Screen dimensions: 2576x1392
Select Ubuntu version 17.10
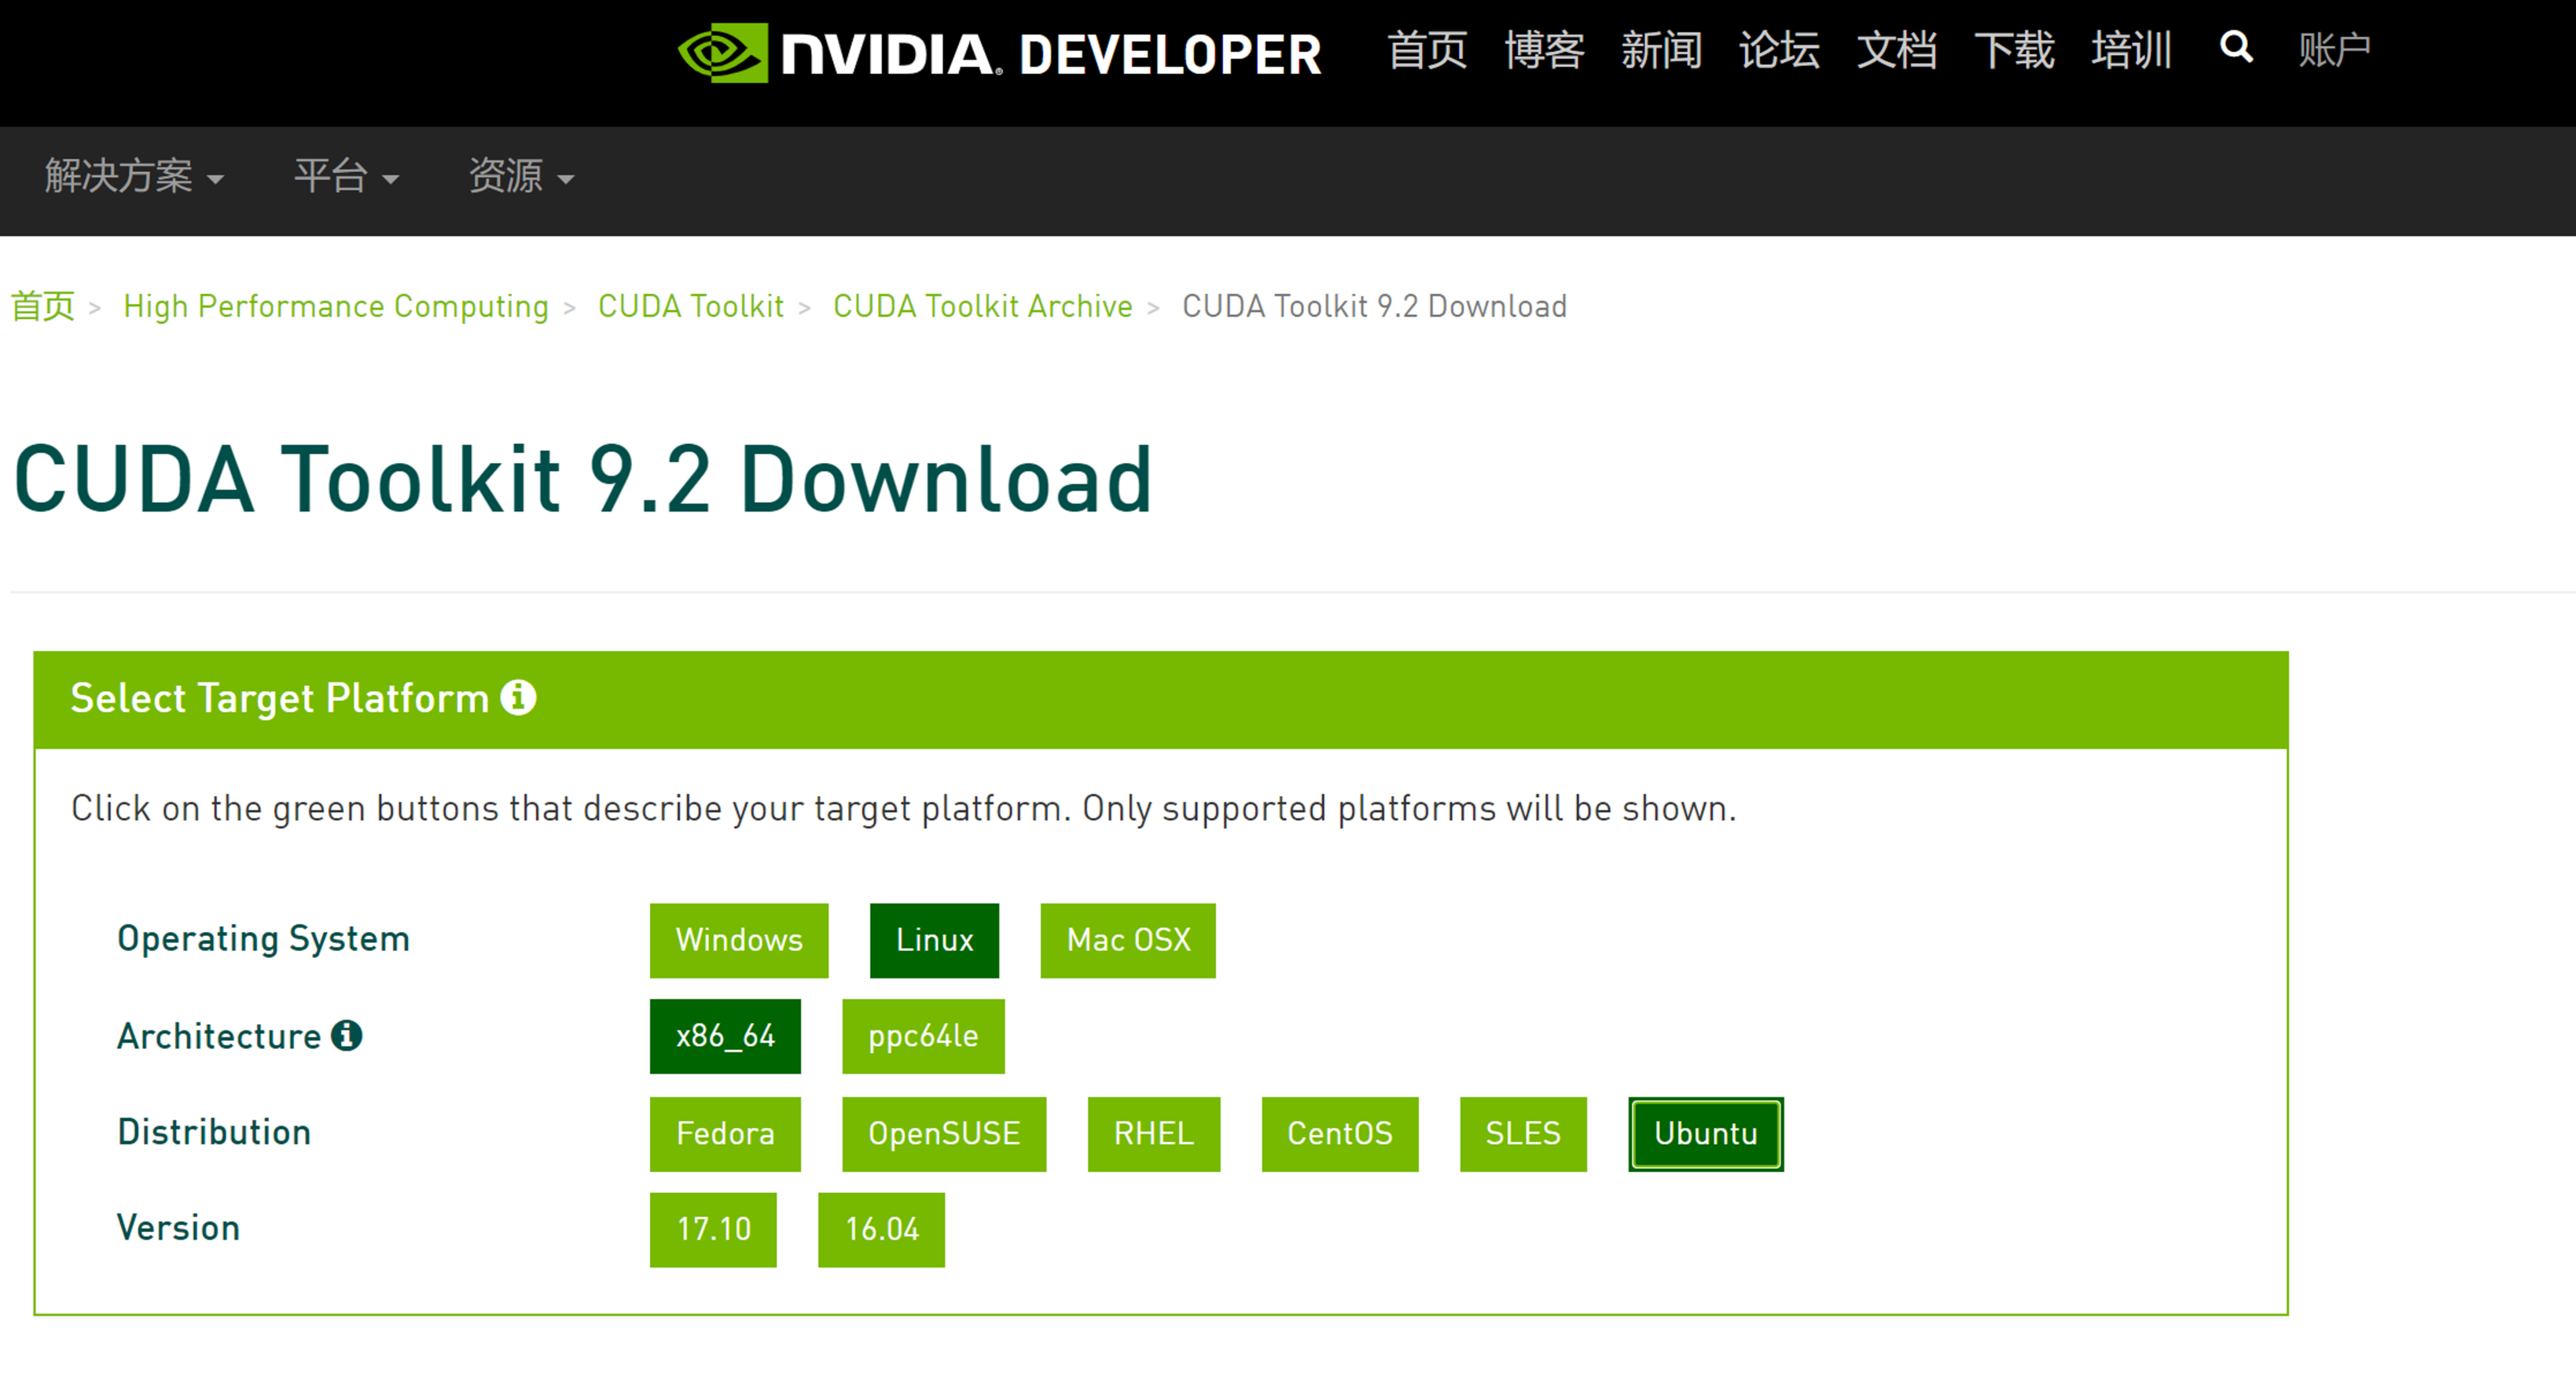(712, 1229)
